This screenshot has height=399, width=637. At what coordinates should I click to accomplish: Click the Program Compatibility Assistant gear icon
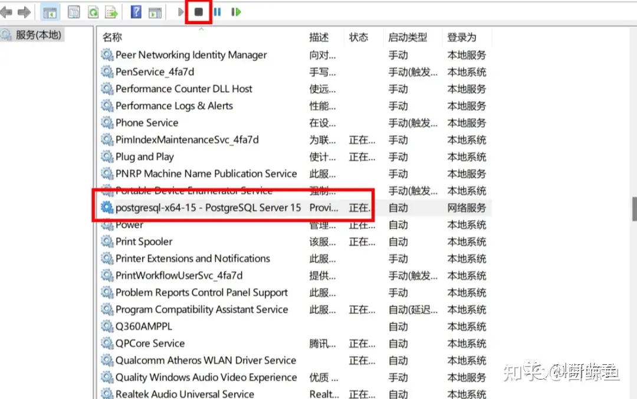(x=107, y=309)
